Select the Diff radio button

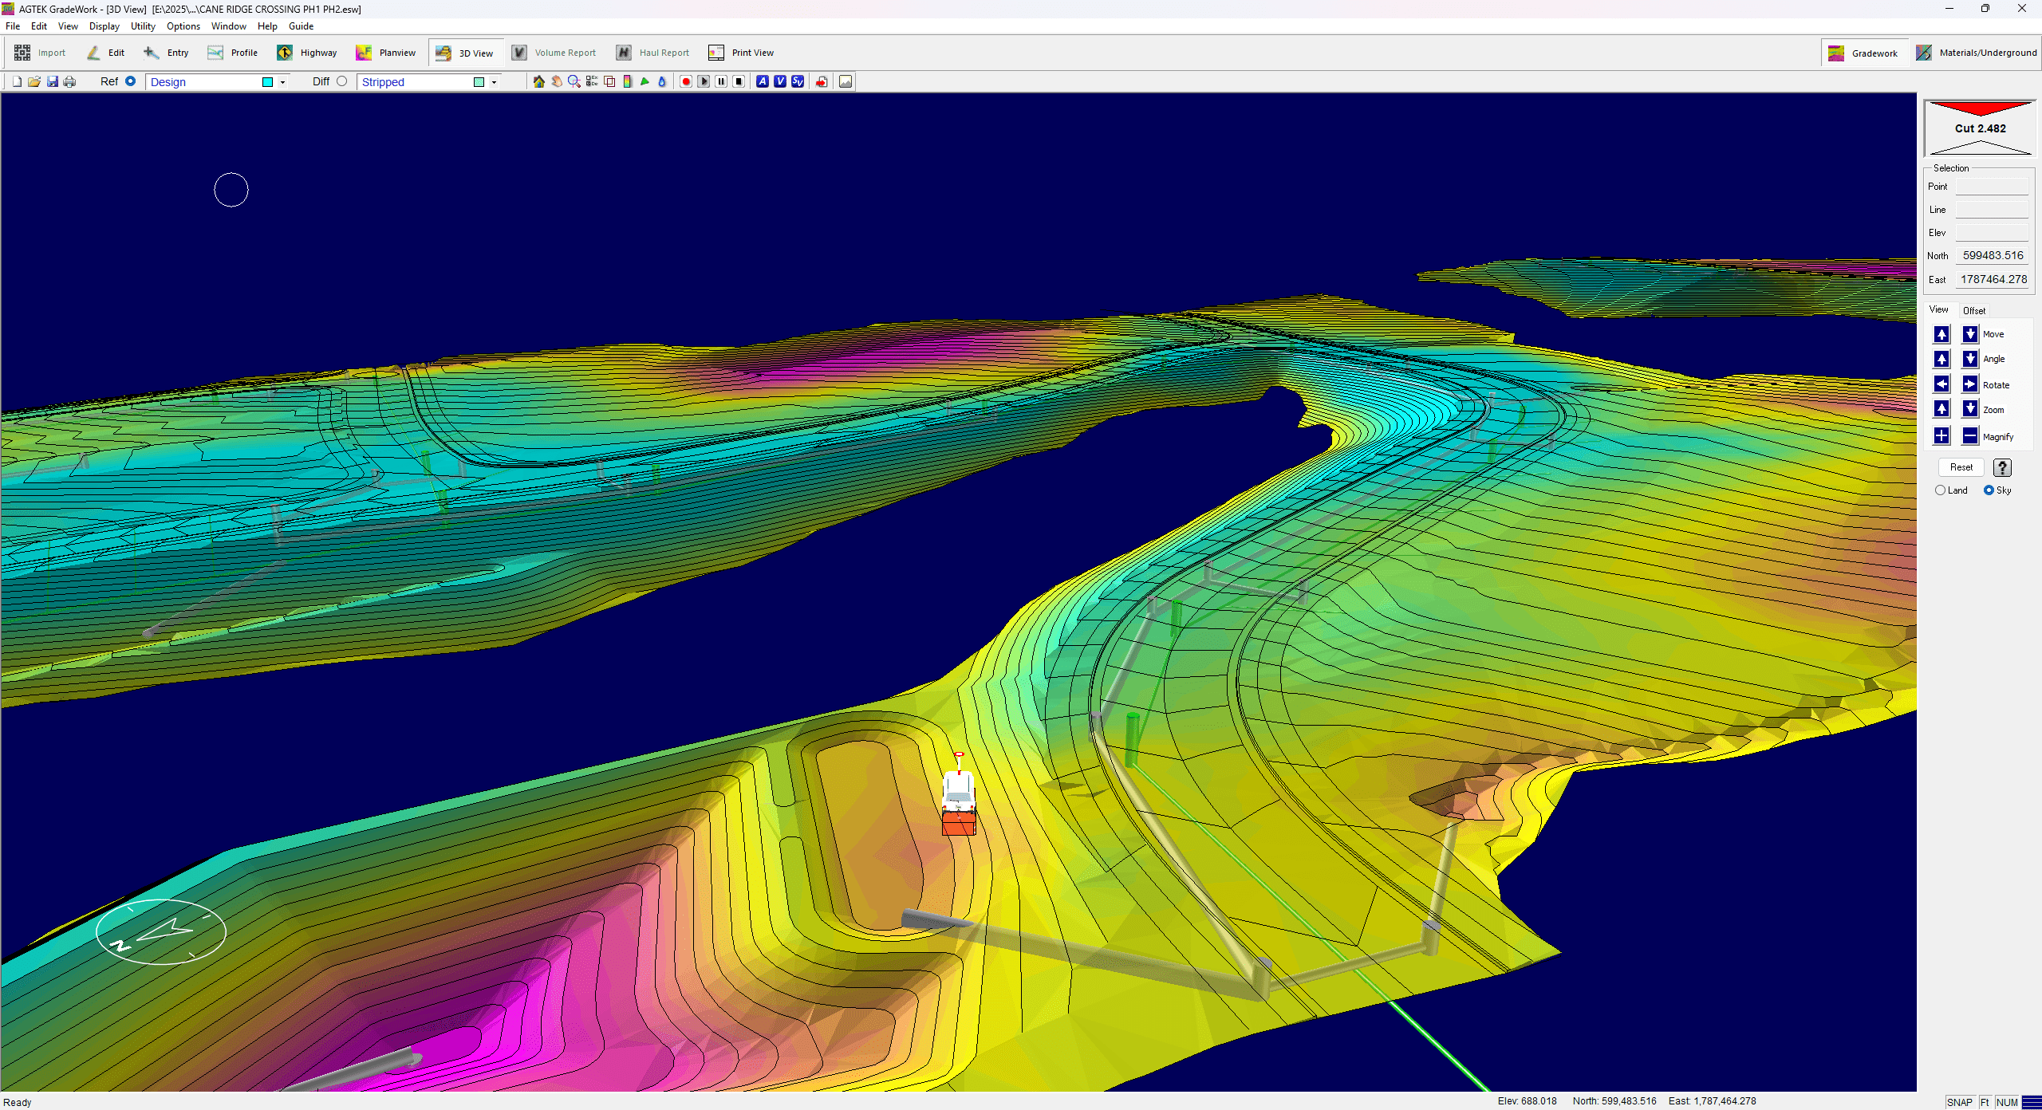341,81
